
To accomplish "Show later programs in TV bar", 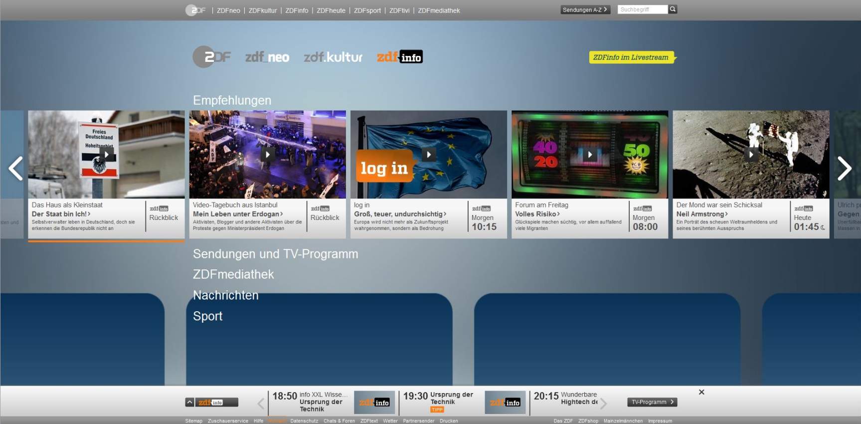I will [x=603, y=403].
